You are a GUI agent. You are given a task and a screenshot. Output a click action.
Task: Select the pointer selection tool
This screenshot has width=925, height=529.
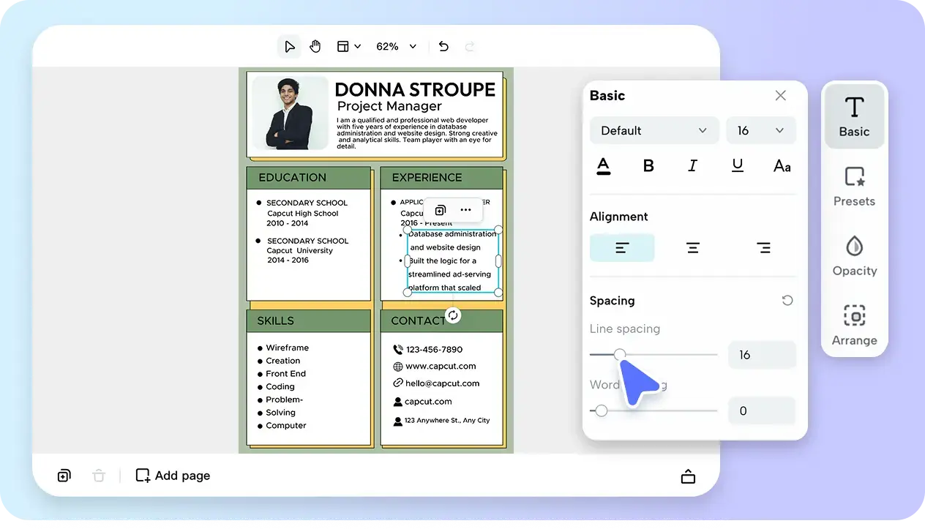[x=290, y=47]
